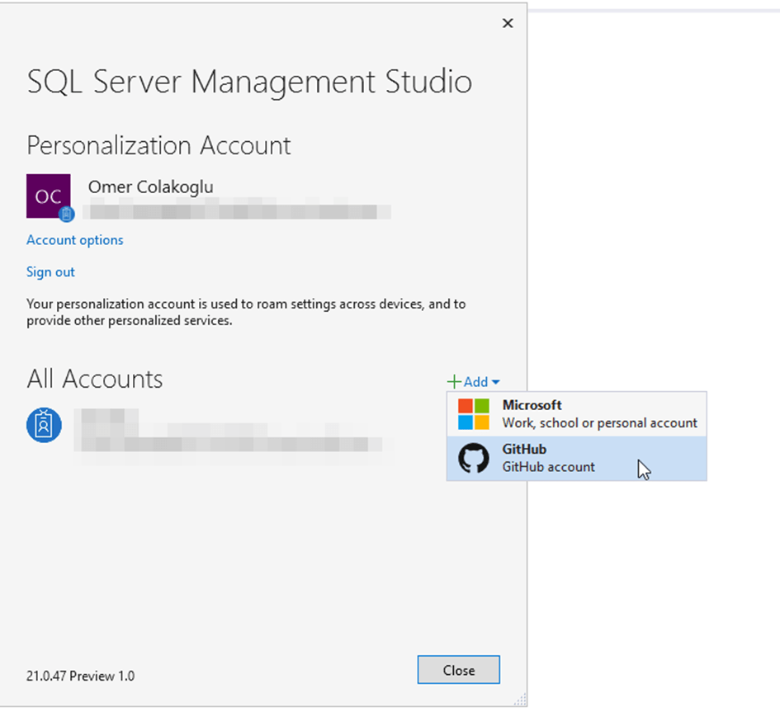Click the Sign out link
This screenshot has height=717, width=780.
click(50, 271)
